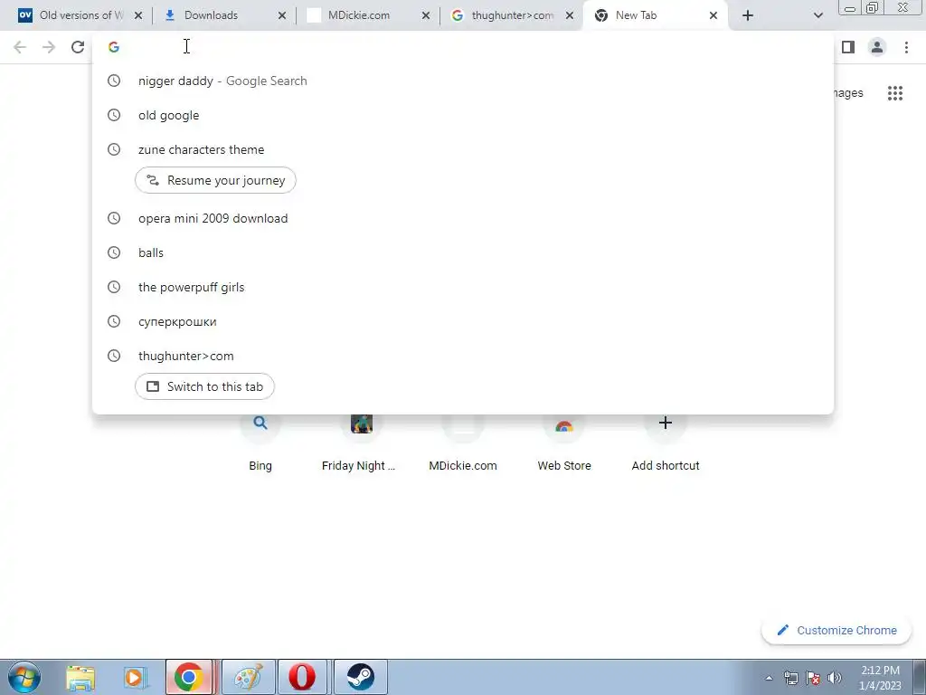Show hidden system tray icons
This screenshot has width=926, height=695.
tap(769, 678)
